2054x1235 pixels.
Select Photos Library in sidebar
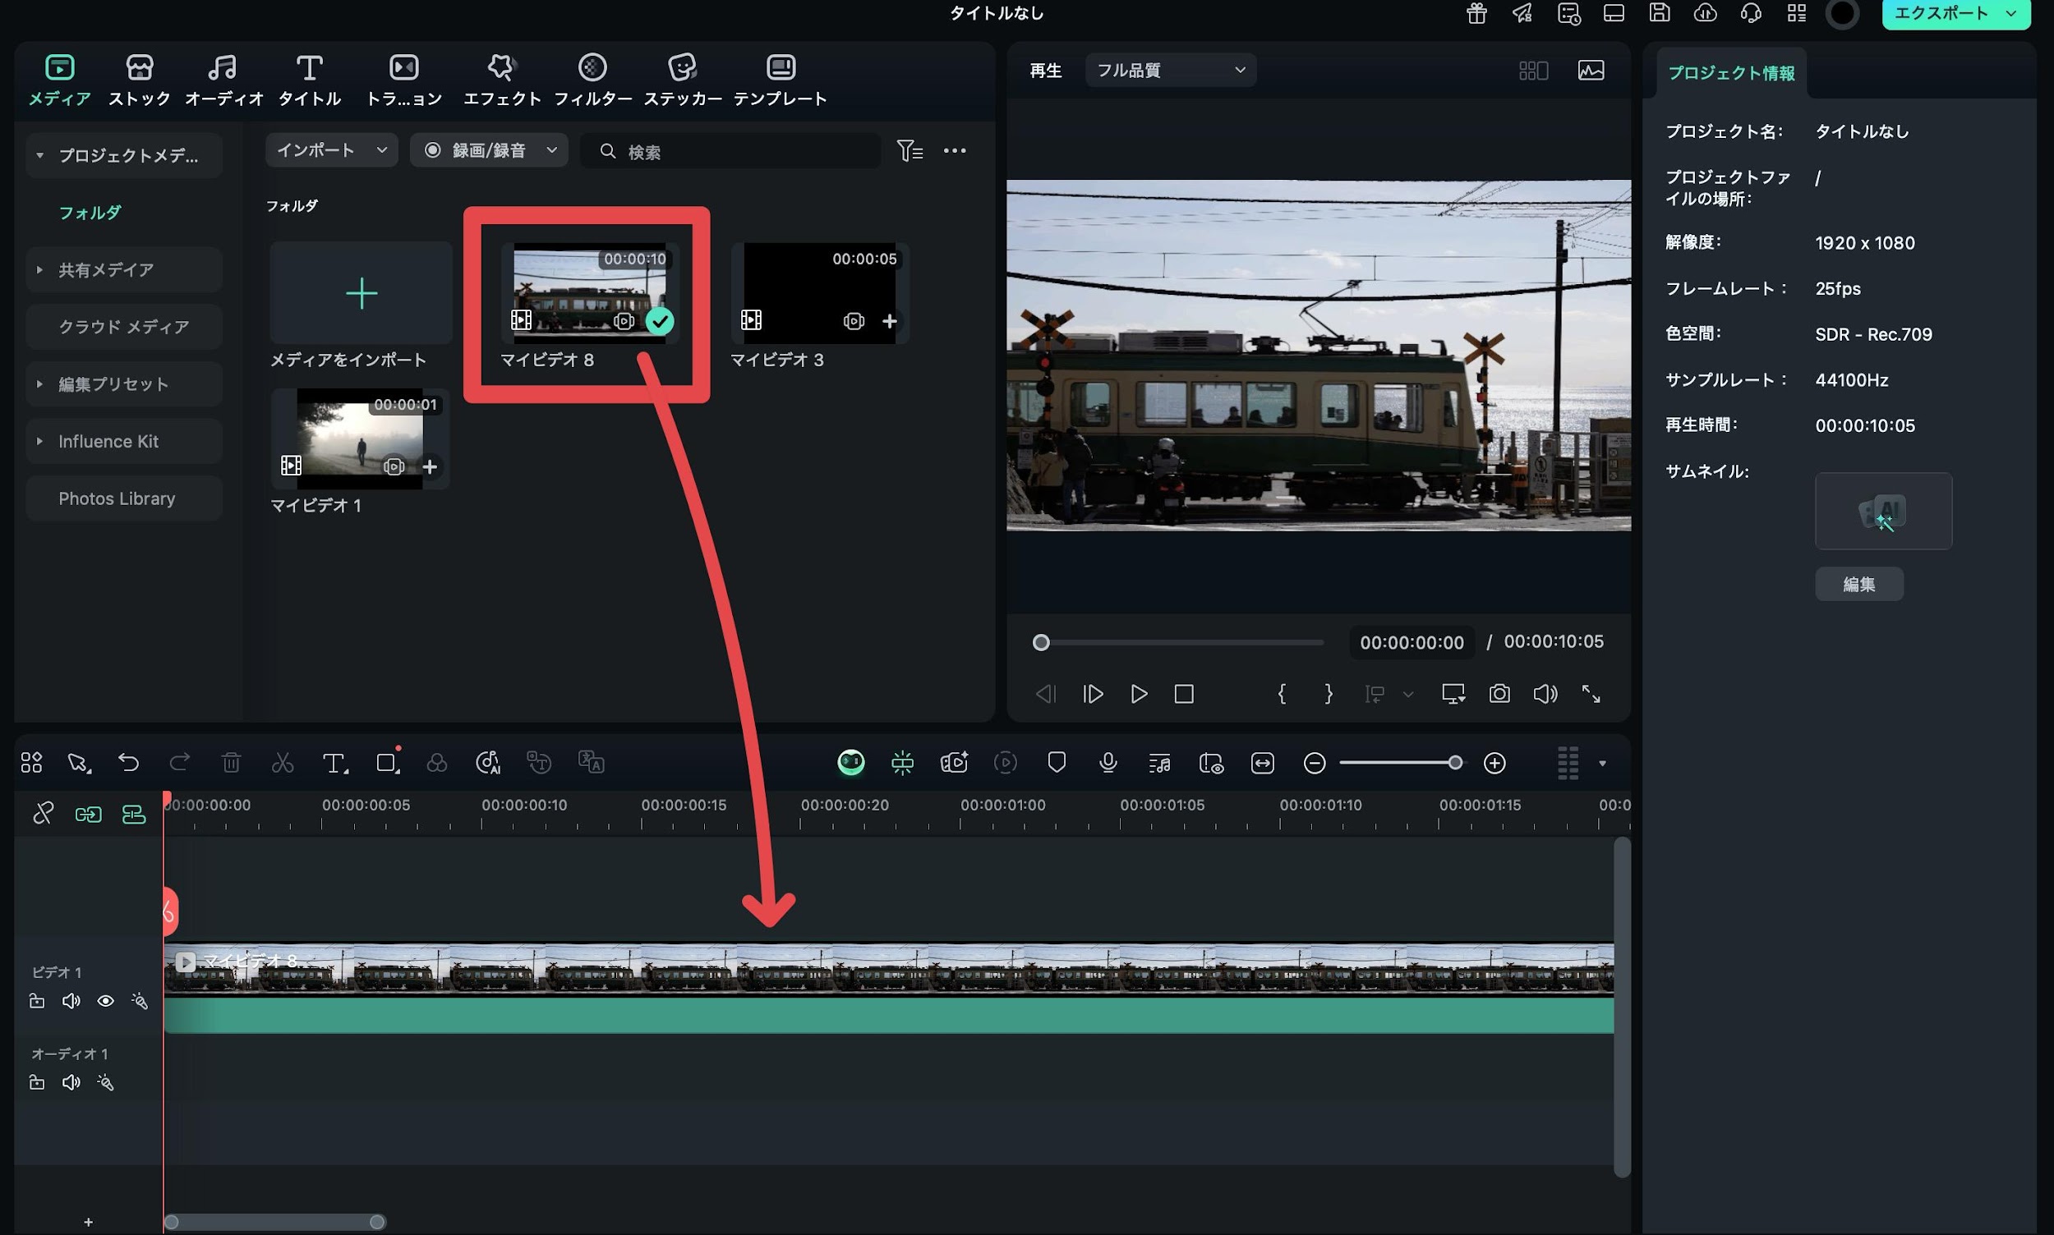click(x=124, y=498)
